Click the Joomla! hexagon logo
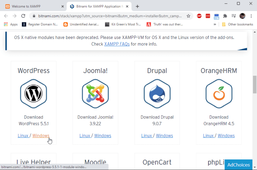 [x=95, y=94]
